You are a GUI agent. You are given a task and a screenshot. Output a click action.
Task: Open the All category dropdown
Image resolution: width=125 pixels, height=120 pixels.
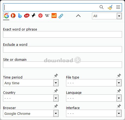[107, 16]
